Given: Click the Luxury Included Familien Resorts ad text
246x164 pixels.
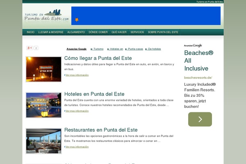Looking at the screenshot, I should tap(200, 96).
